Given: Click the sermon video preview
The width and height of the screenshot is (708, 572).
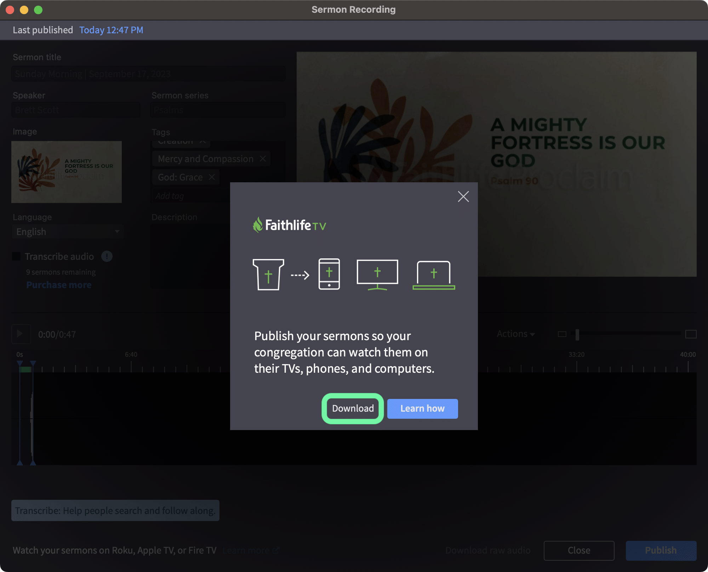Looking at the screenshot, I should (x=496, y=164).
